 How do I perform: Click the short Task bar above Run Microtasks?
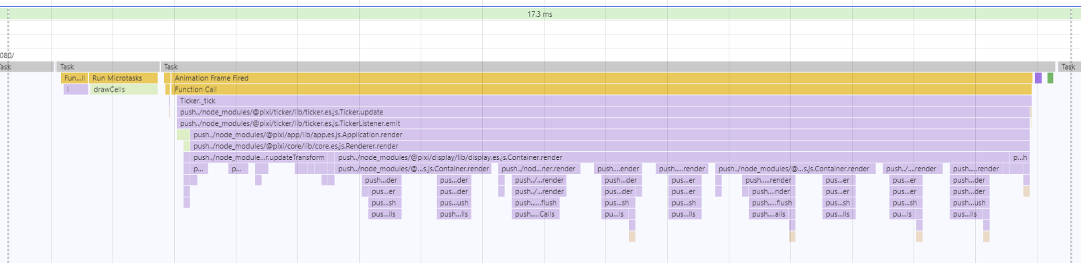click(108, 67)
